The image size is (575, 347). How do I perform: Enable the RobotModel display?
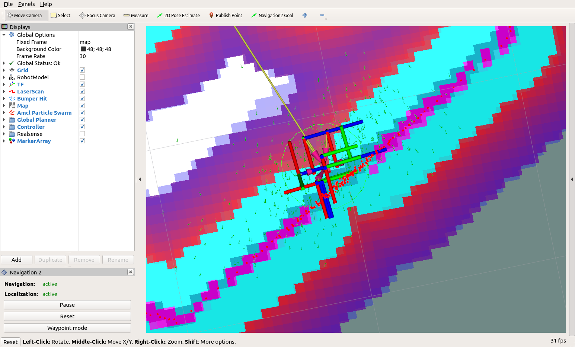pos(82,77)
